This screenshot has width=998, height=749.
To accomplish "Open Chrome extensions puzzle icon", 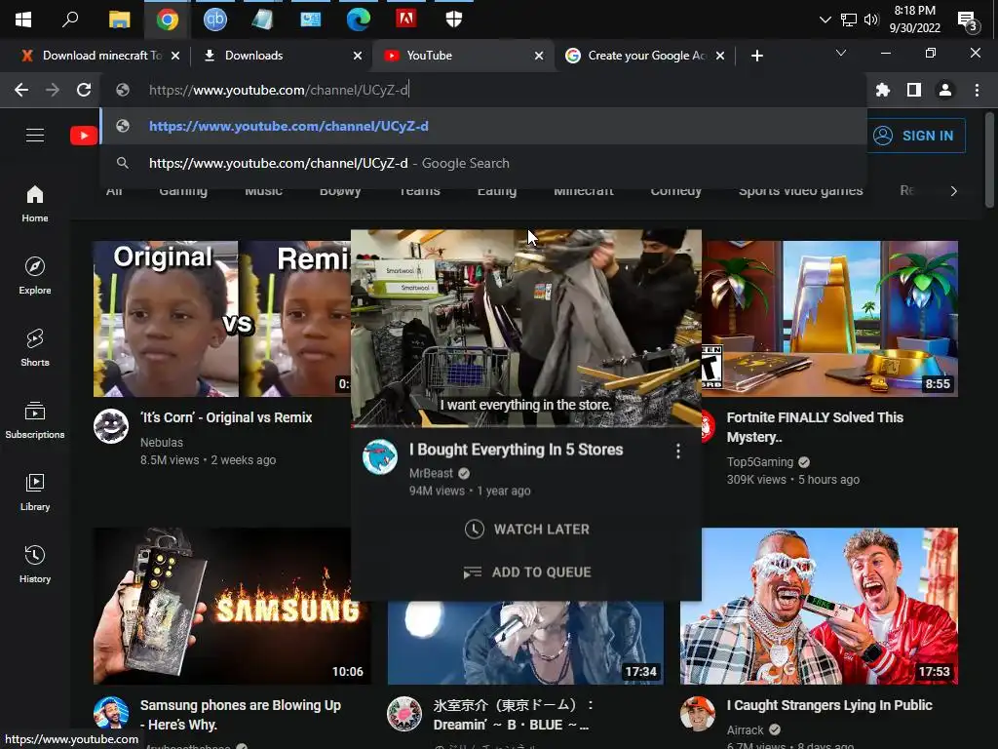I will click(883, 90).
